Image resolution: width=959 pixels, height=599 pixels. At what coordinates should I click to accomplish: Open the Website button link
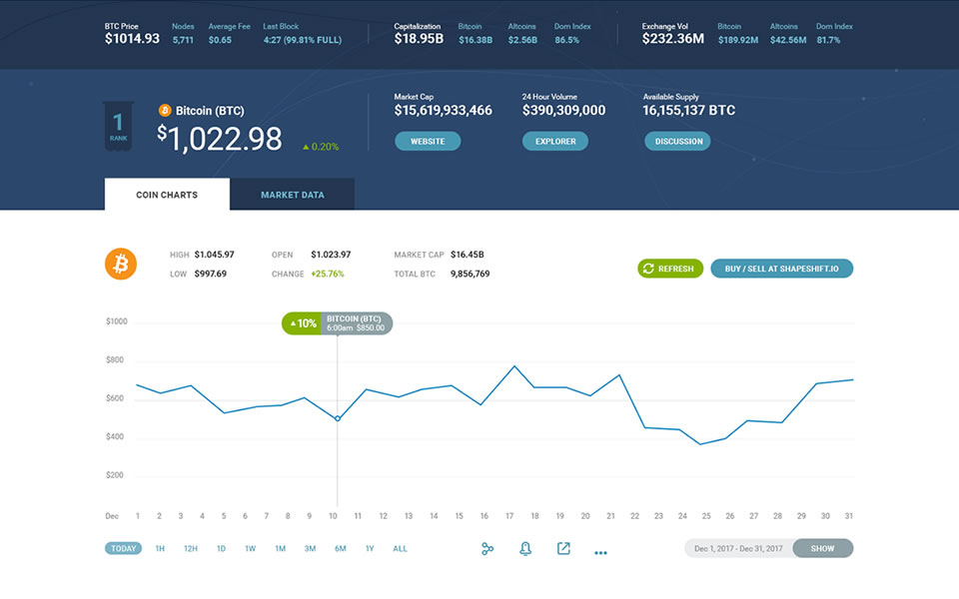tap(428, 142)
